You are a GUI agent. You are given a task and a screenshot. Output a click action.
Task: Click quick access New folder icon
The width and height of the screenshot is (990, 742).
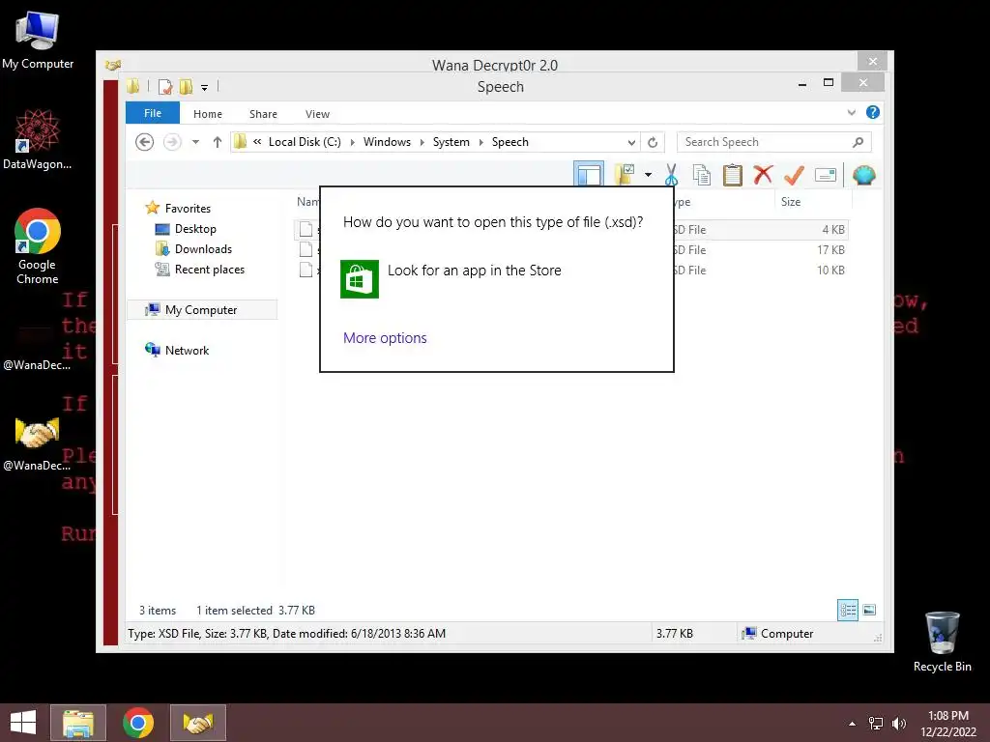click(x=186, y=86)
